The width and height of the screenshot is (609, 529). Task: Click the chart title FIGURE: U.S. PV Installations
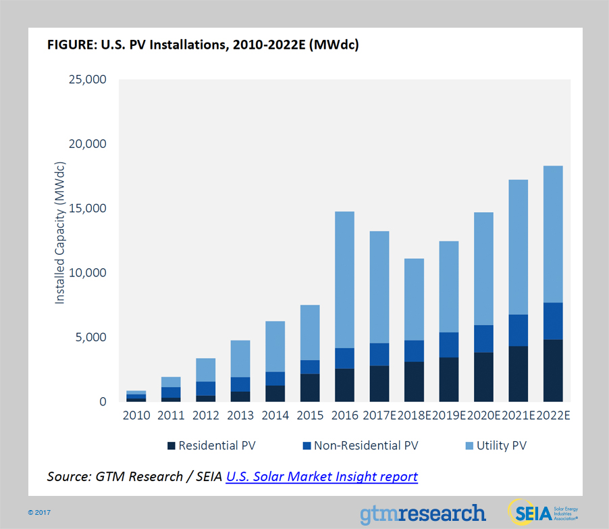[x=203, y=45]
